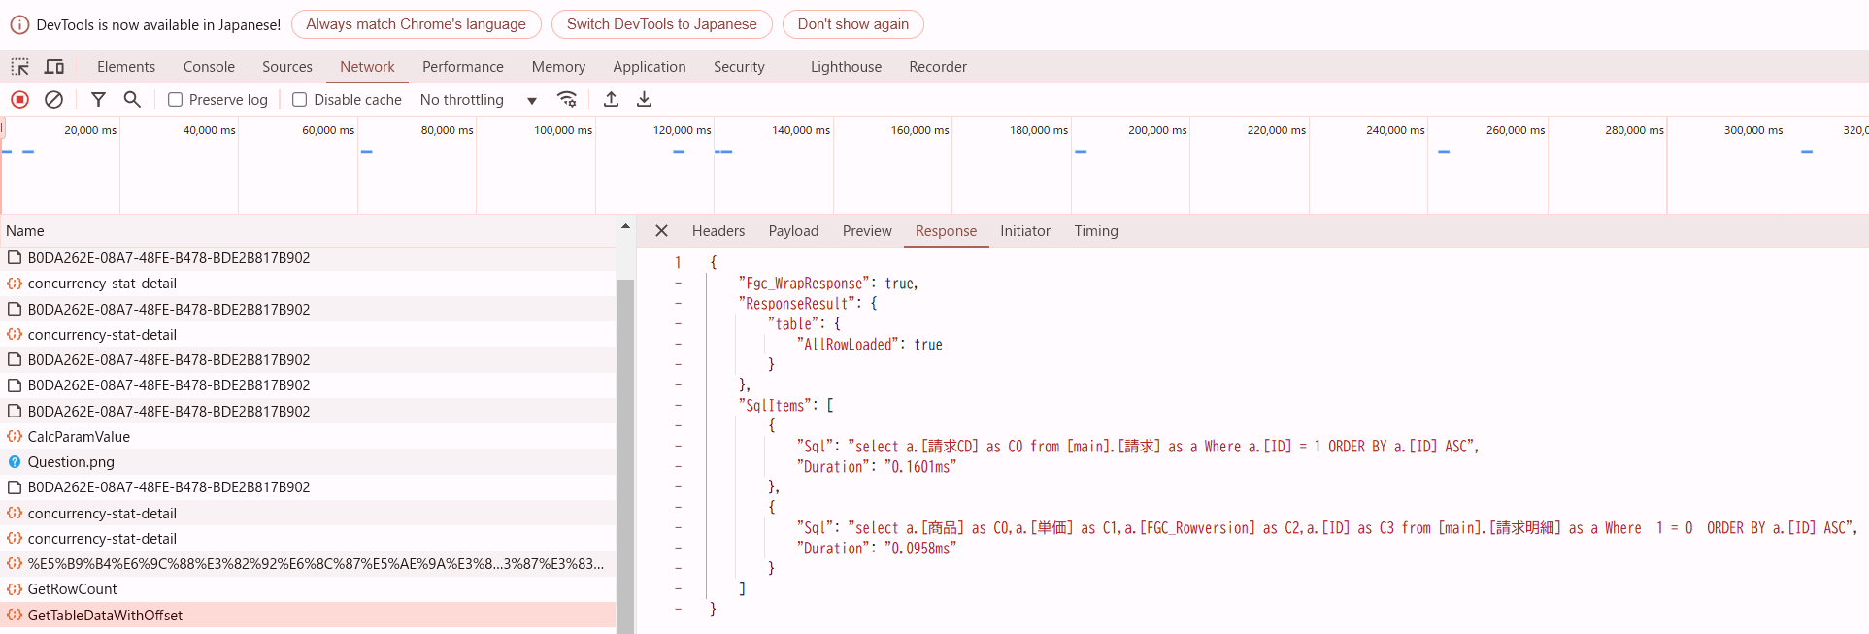View the Timing tab
This screenshot has height=634, width=1869.
[1096, 231]
